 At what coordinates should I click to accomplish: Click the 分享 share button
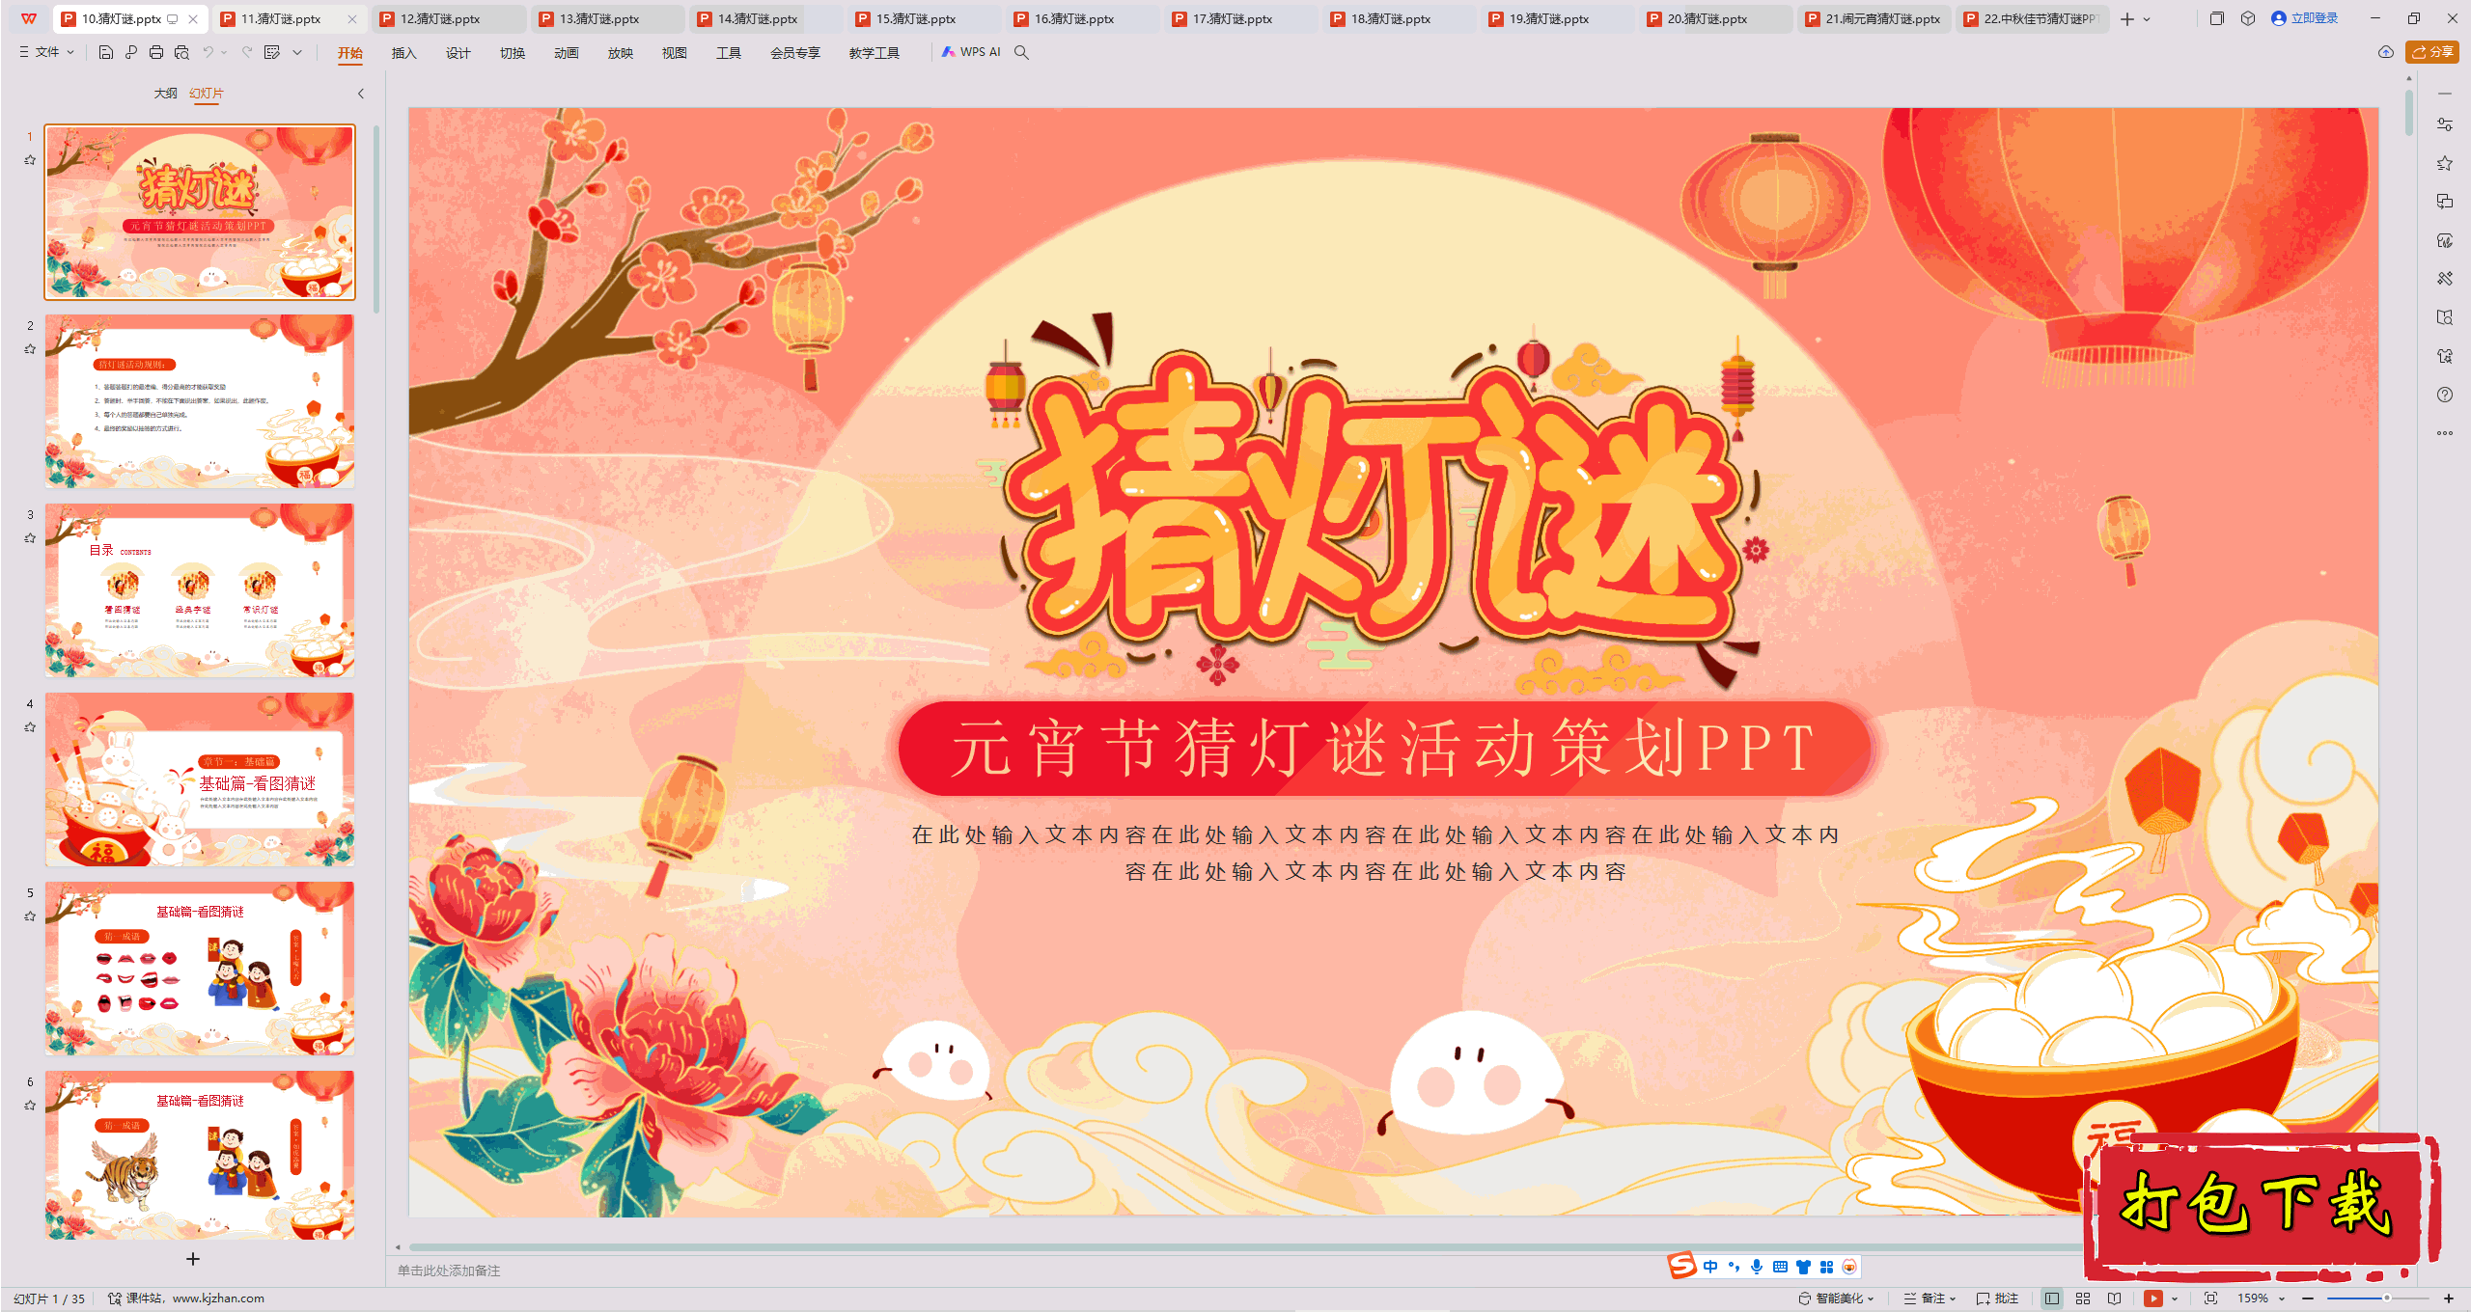2432,52
